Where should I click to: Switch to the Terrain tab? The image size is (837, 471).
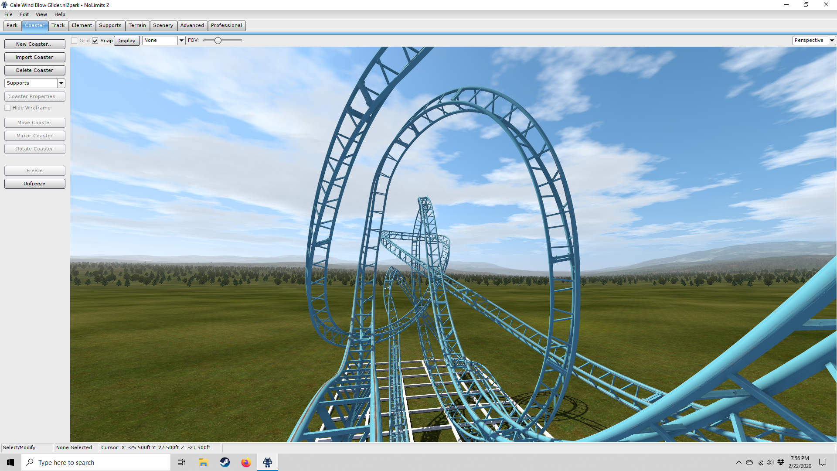coord(137,25)
